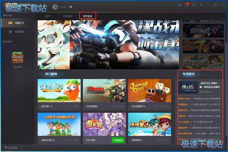
Task: Click the 在线客服 link at bottom
Action: 13,148
